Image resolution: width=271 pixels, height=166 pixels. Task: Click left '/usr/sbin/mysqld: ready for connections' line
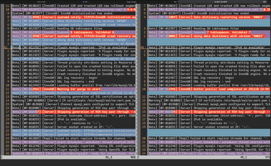pos(73,154)
